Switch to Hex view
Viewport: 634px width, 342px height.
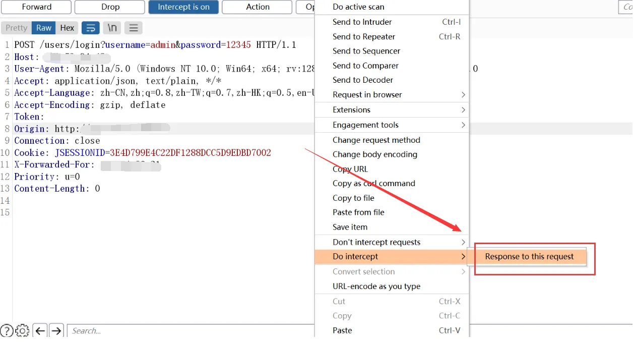coord(67,28)
